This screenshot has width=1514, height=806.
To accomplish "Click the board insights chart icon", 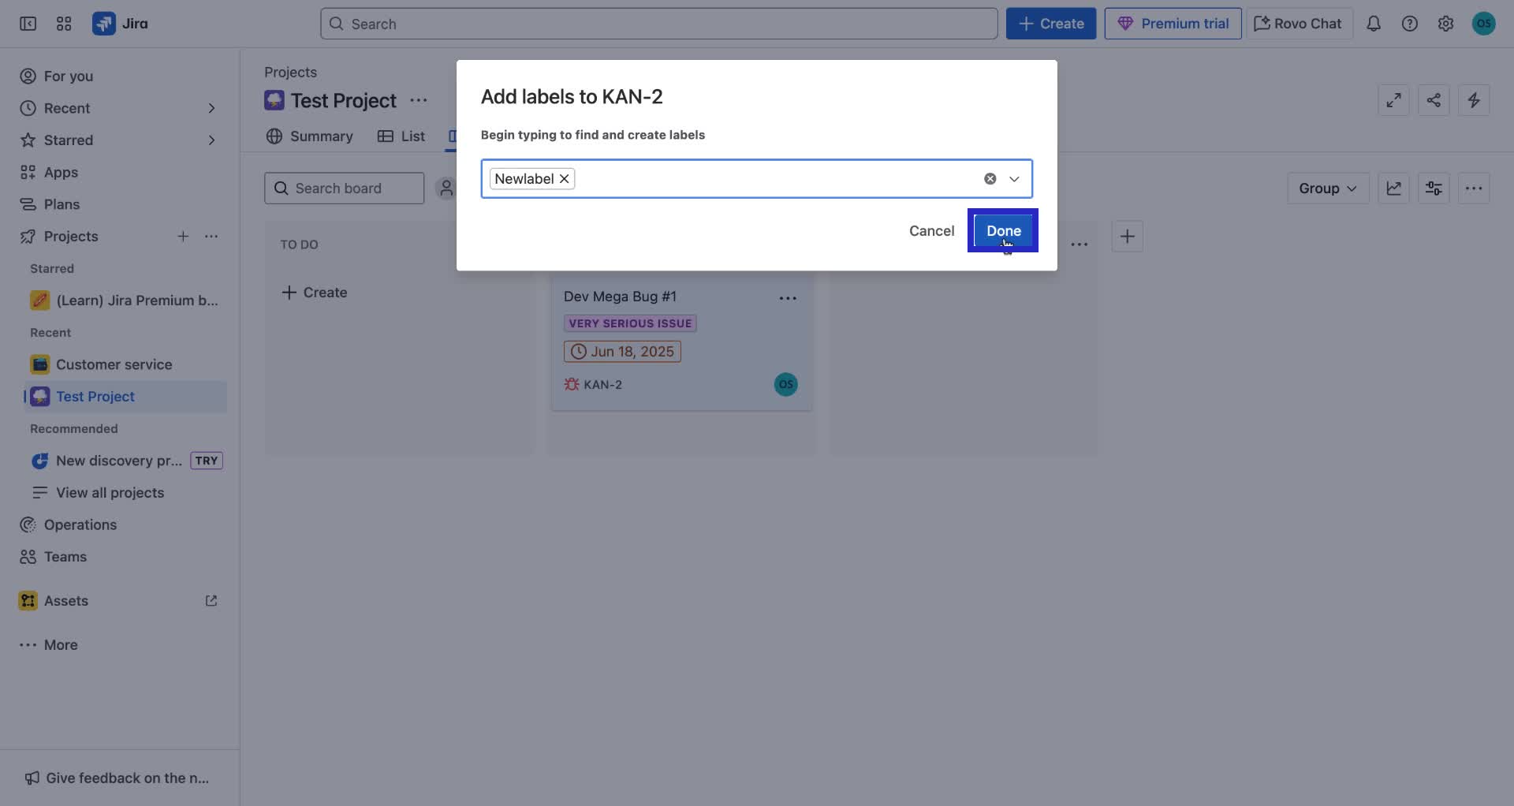I will click(x=1394, y=188).
